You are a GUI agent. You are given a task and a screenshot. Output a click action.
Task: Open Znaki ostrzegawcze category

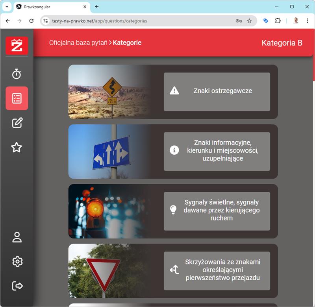(217, 91)
